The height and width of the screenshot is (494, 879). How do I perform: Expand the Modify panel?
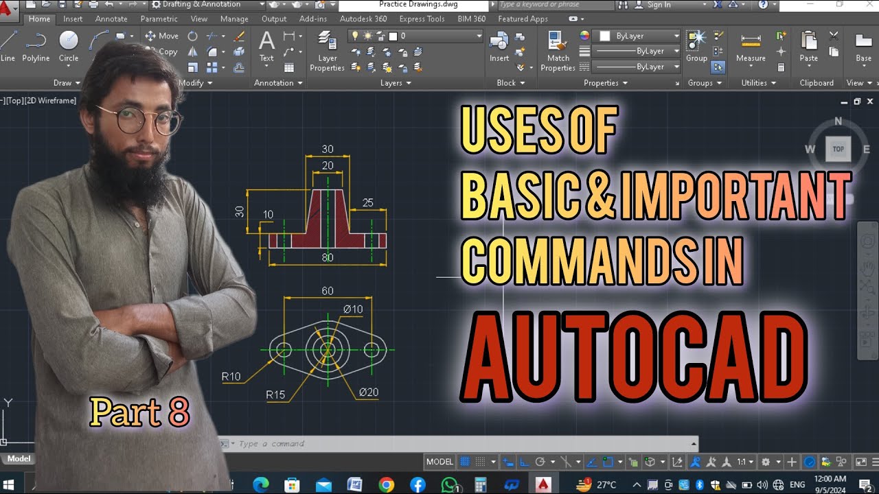196,83
